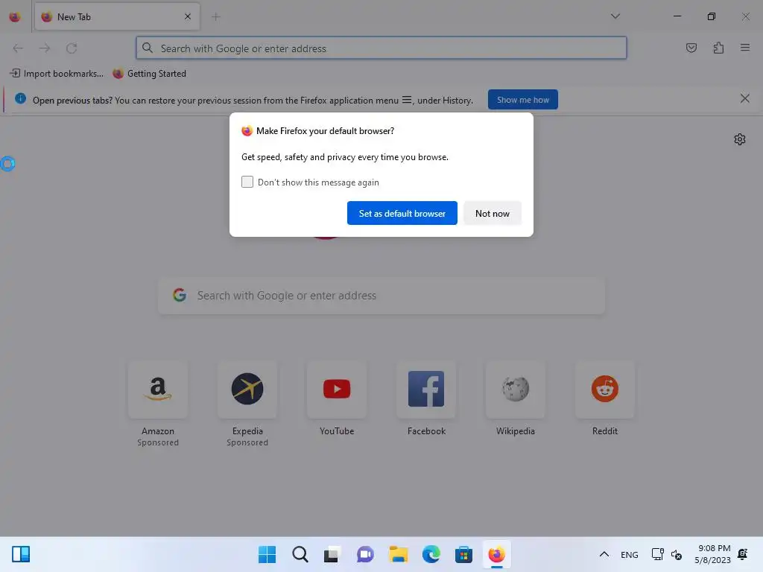The image size is (763, 572).
Task: Click Set as default browser
Action: (402, 213)
